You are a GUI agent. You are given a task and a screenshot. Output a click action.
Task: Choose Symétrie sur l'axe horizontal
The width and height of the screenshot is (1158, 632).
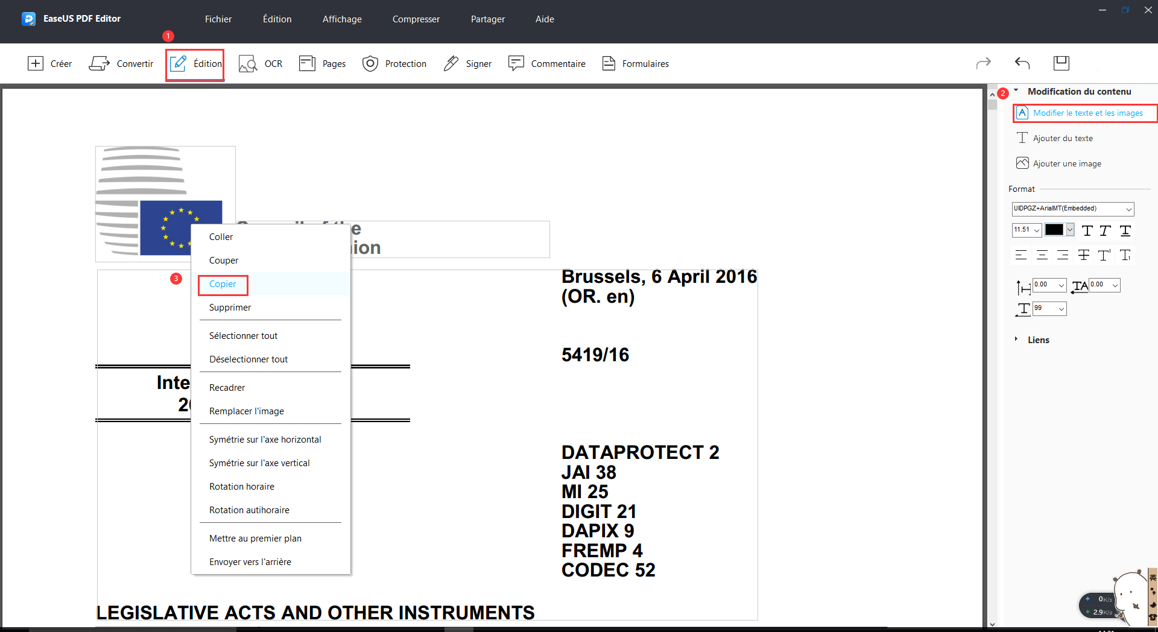click(271, 440)
